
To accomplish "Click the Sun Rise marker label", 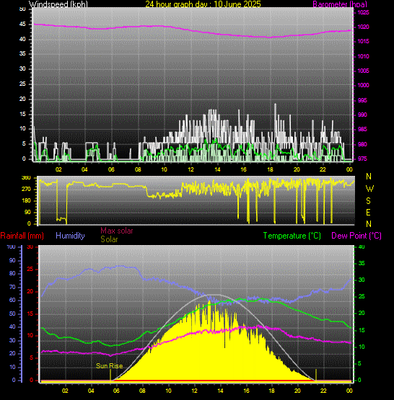I will pos(109,366).
